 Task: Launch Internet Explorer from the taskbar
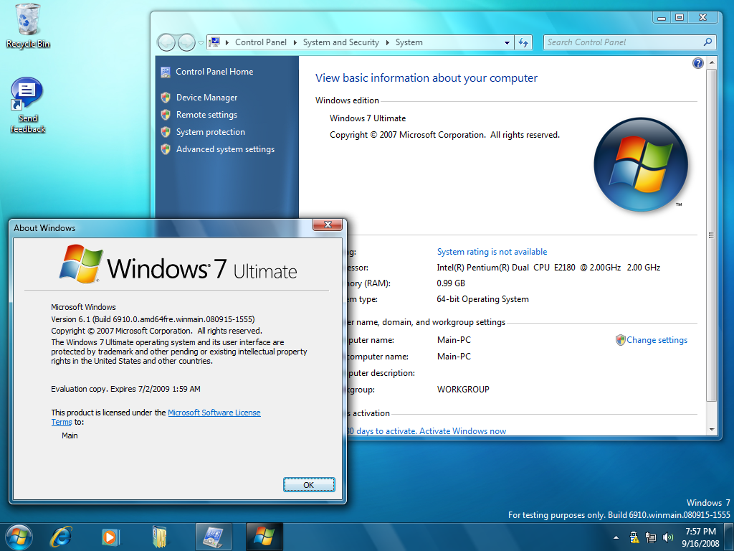[x=61, y=536]
